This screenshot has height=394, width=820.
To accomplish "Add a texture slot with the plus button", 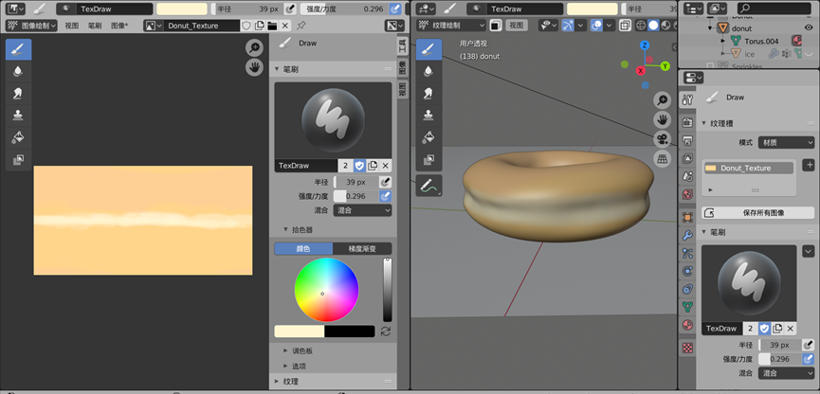I will 810,165.
